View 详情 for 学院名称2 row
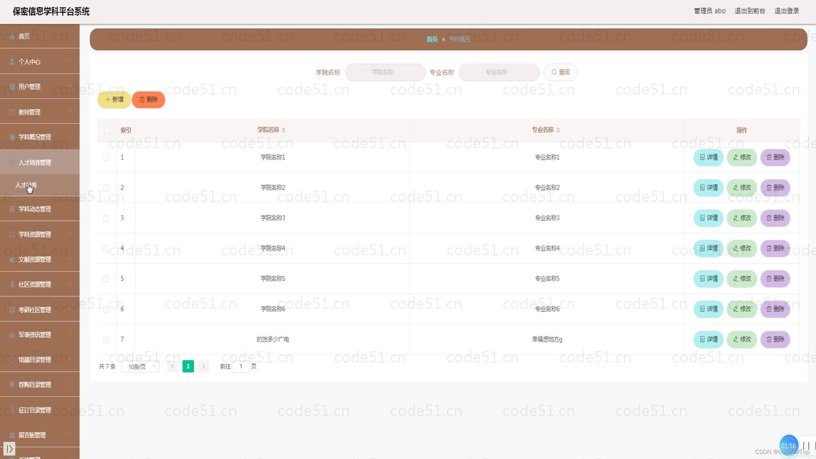The height and width of the screenshot is (459, 816). 708,187
